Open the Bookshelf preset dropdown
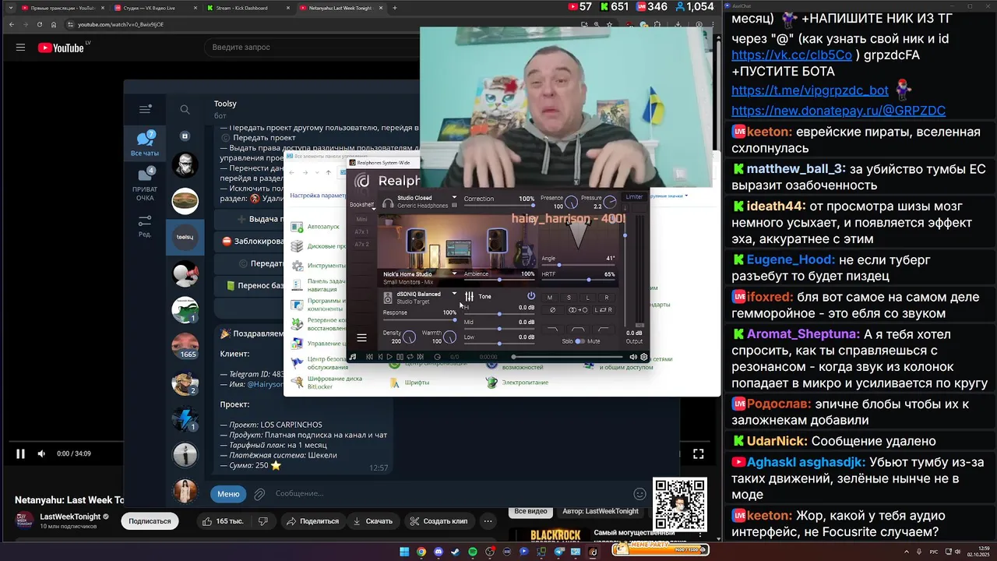Viewport: 997px width, 561px height. pos(362,206)
